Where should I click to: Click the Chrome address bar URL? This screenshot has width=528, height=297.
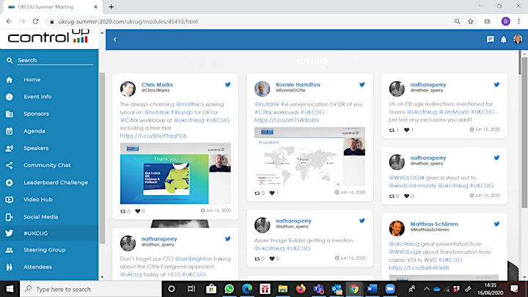click(x=128, y=21)
